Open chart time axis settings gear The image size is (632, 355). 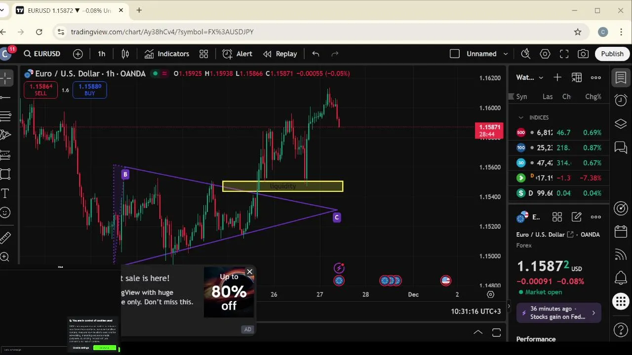click(490, 294)
